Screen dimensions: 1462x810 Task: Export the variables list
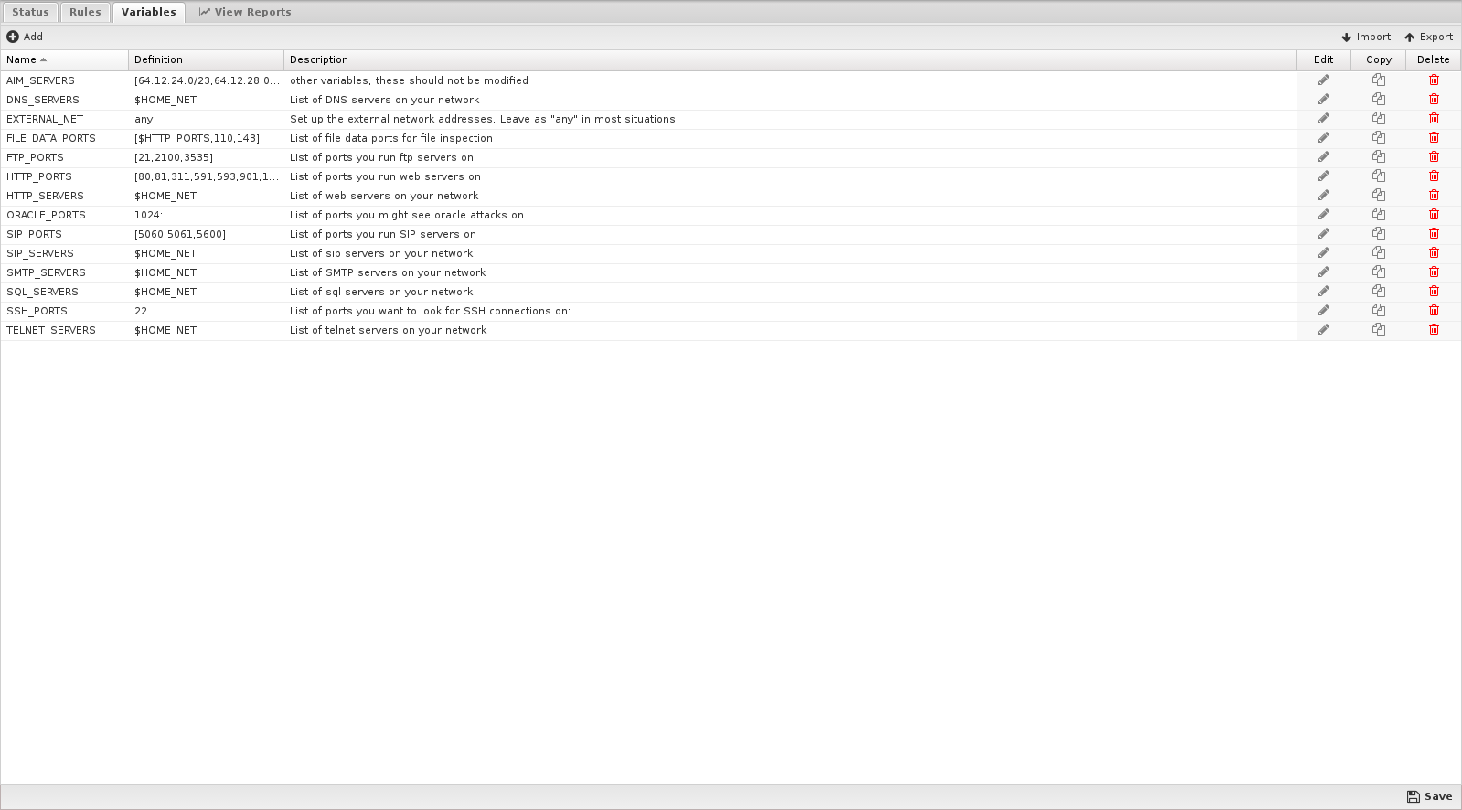pos(1428,37)
